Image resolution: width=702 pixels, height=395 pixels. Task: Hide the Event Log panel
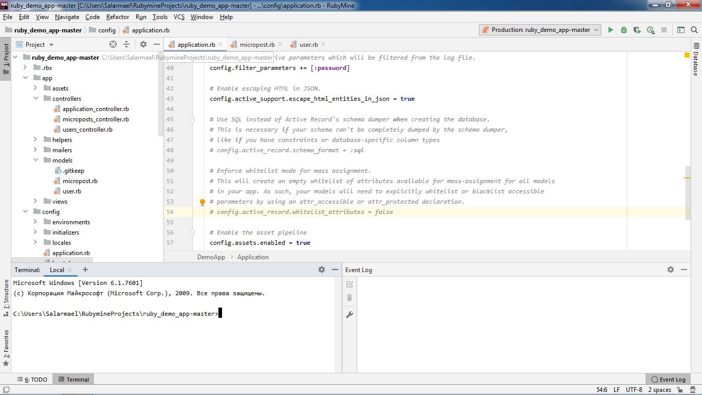click(684, 270)
